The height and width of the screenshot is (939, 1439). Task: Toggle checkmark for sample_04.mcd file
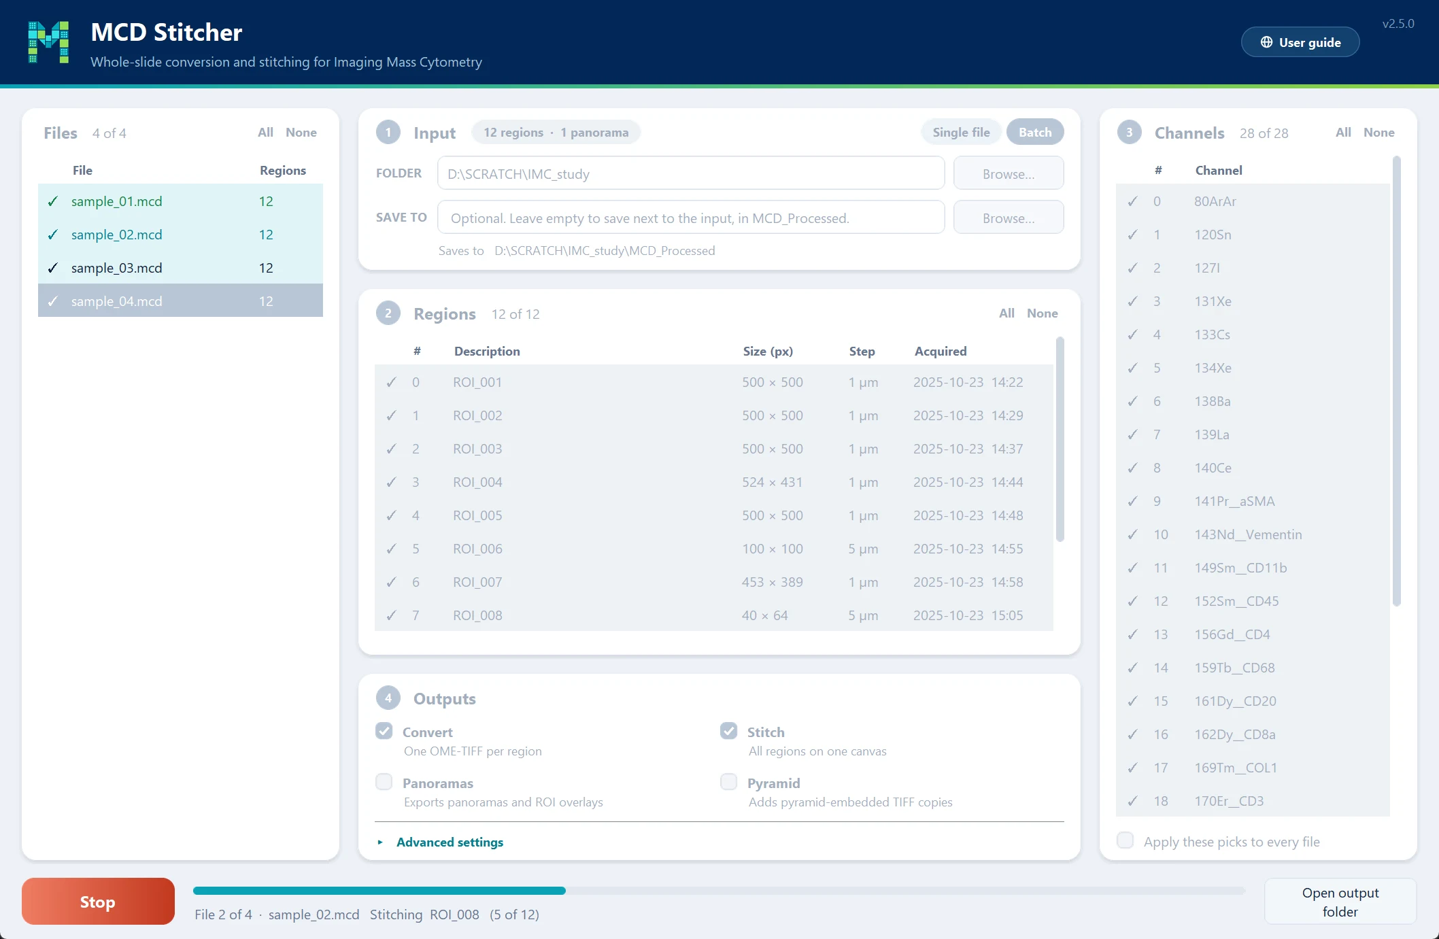(x=52, y=301)
